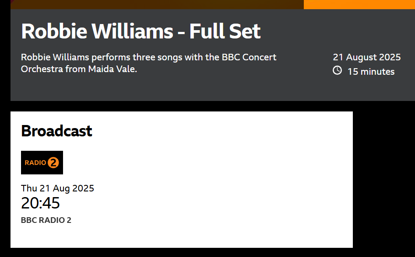Image resolution: width=415 pixels, height=257 pixels.
Task: Click the description mentioning BBC Concert Orchestra
Action: coord(149,63)
